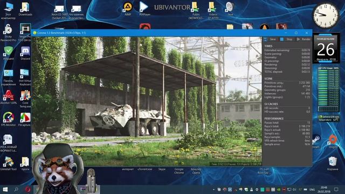Select the Discord desktop icon
This screenshot has width=345, height=194.
(25, 53)
